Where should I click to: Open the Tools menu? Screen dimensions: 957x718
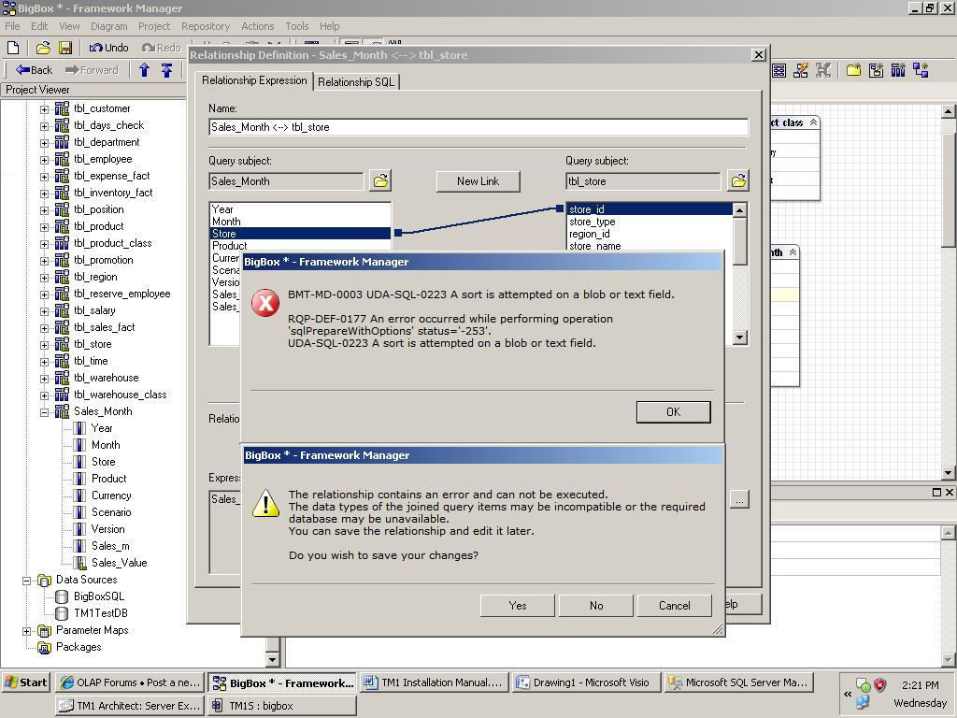296,26
